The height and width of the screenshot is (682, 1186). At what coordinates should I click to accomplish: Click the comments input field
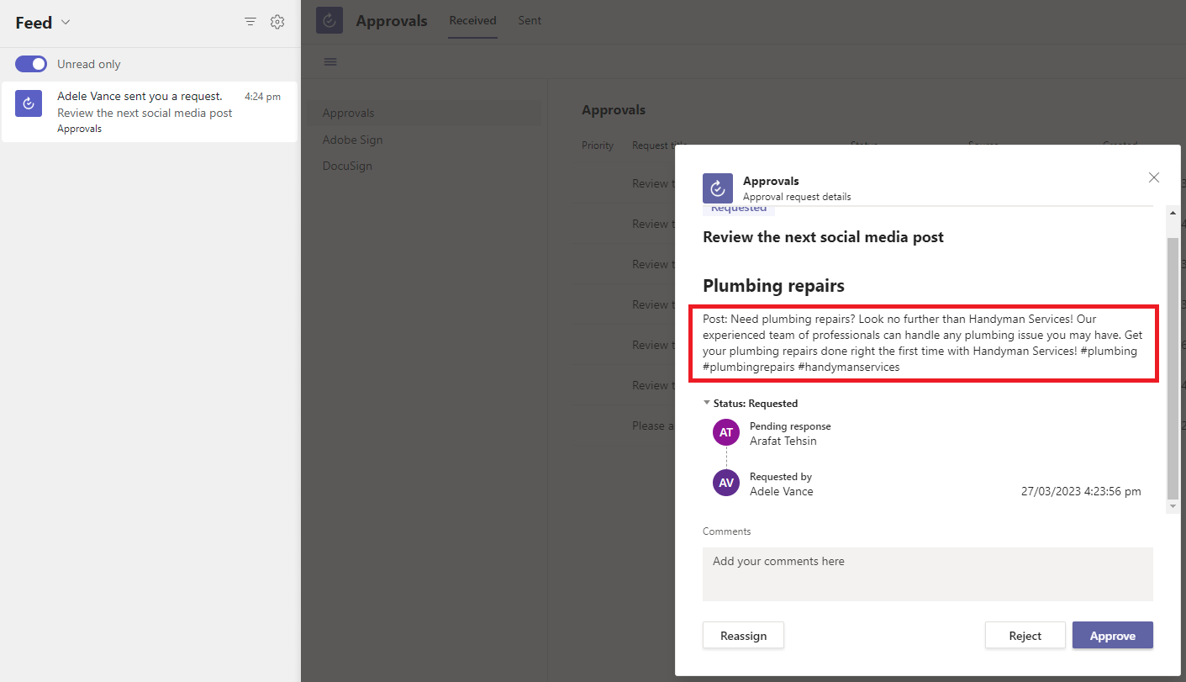tap(927, 574)
